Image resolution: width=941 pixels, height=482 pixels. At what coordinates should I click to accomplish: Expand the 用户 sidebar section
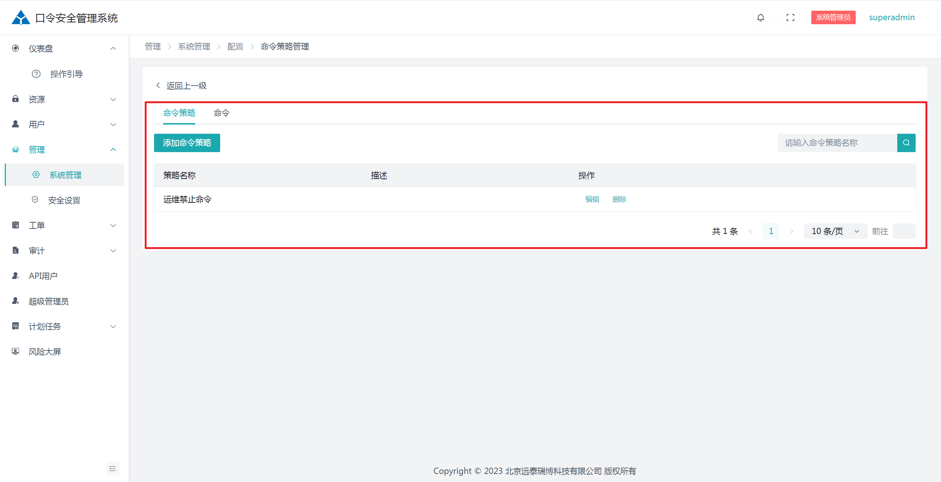pyautogui.click(x=113, y=125)
